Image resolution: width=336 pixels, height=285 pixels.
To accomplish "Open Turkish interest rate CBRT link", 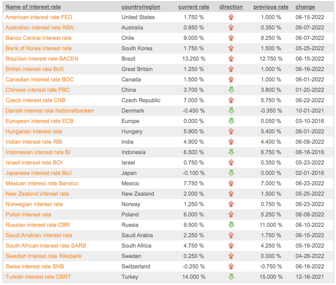I will coord(38,277).
